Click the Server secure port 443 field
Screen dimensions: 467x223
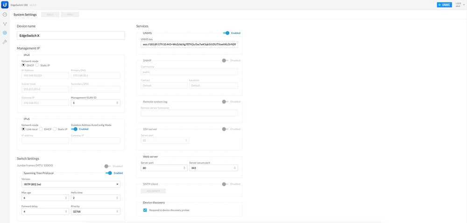click(x=213, y=168)
